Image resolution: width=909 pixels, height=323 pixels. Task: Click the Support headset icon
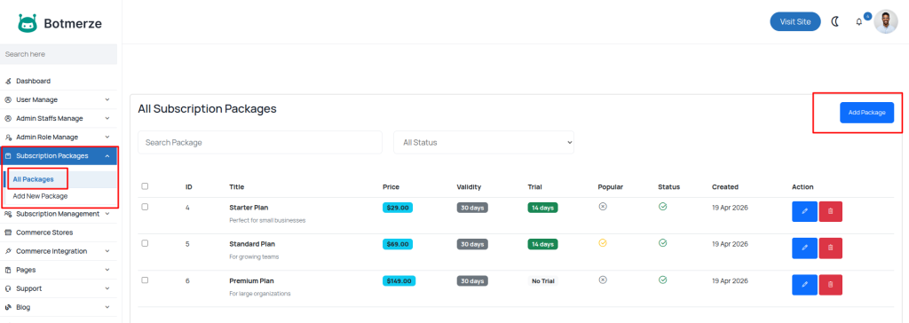[x=8, y=288]
